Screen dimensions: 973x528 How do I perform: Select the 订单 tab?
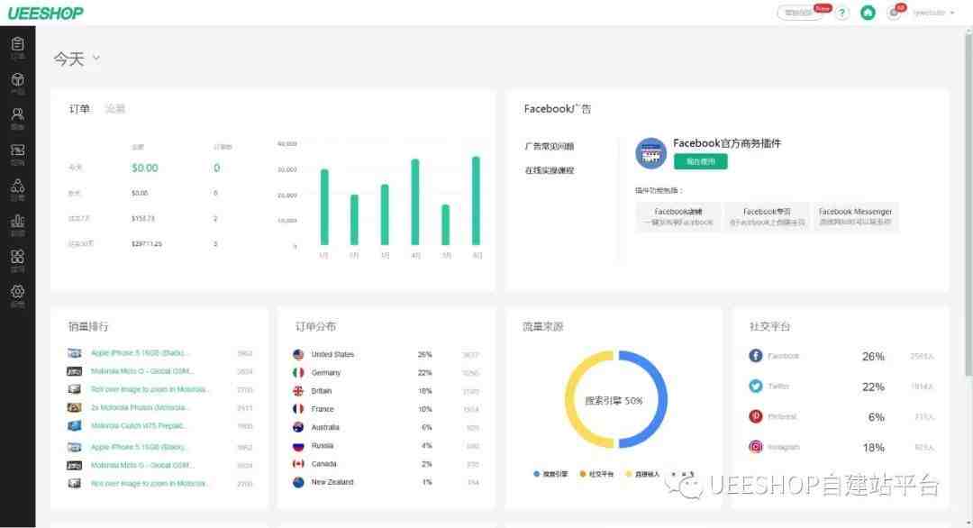(x=79, y=109)
